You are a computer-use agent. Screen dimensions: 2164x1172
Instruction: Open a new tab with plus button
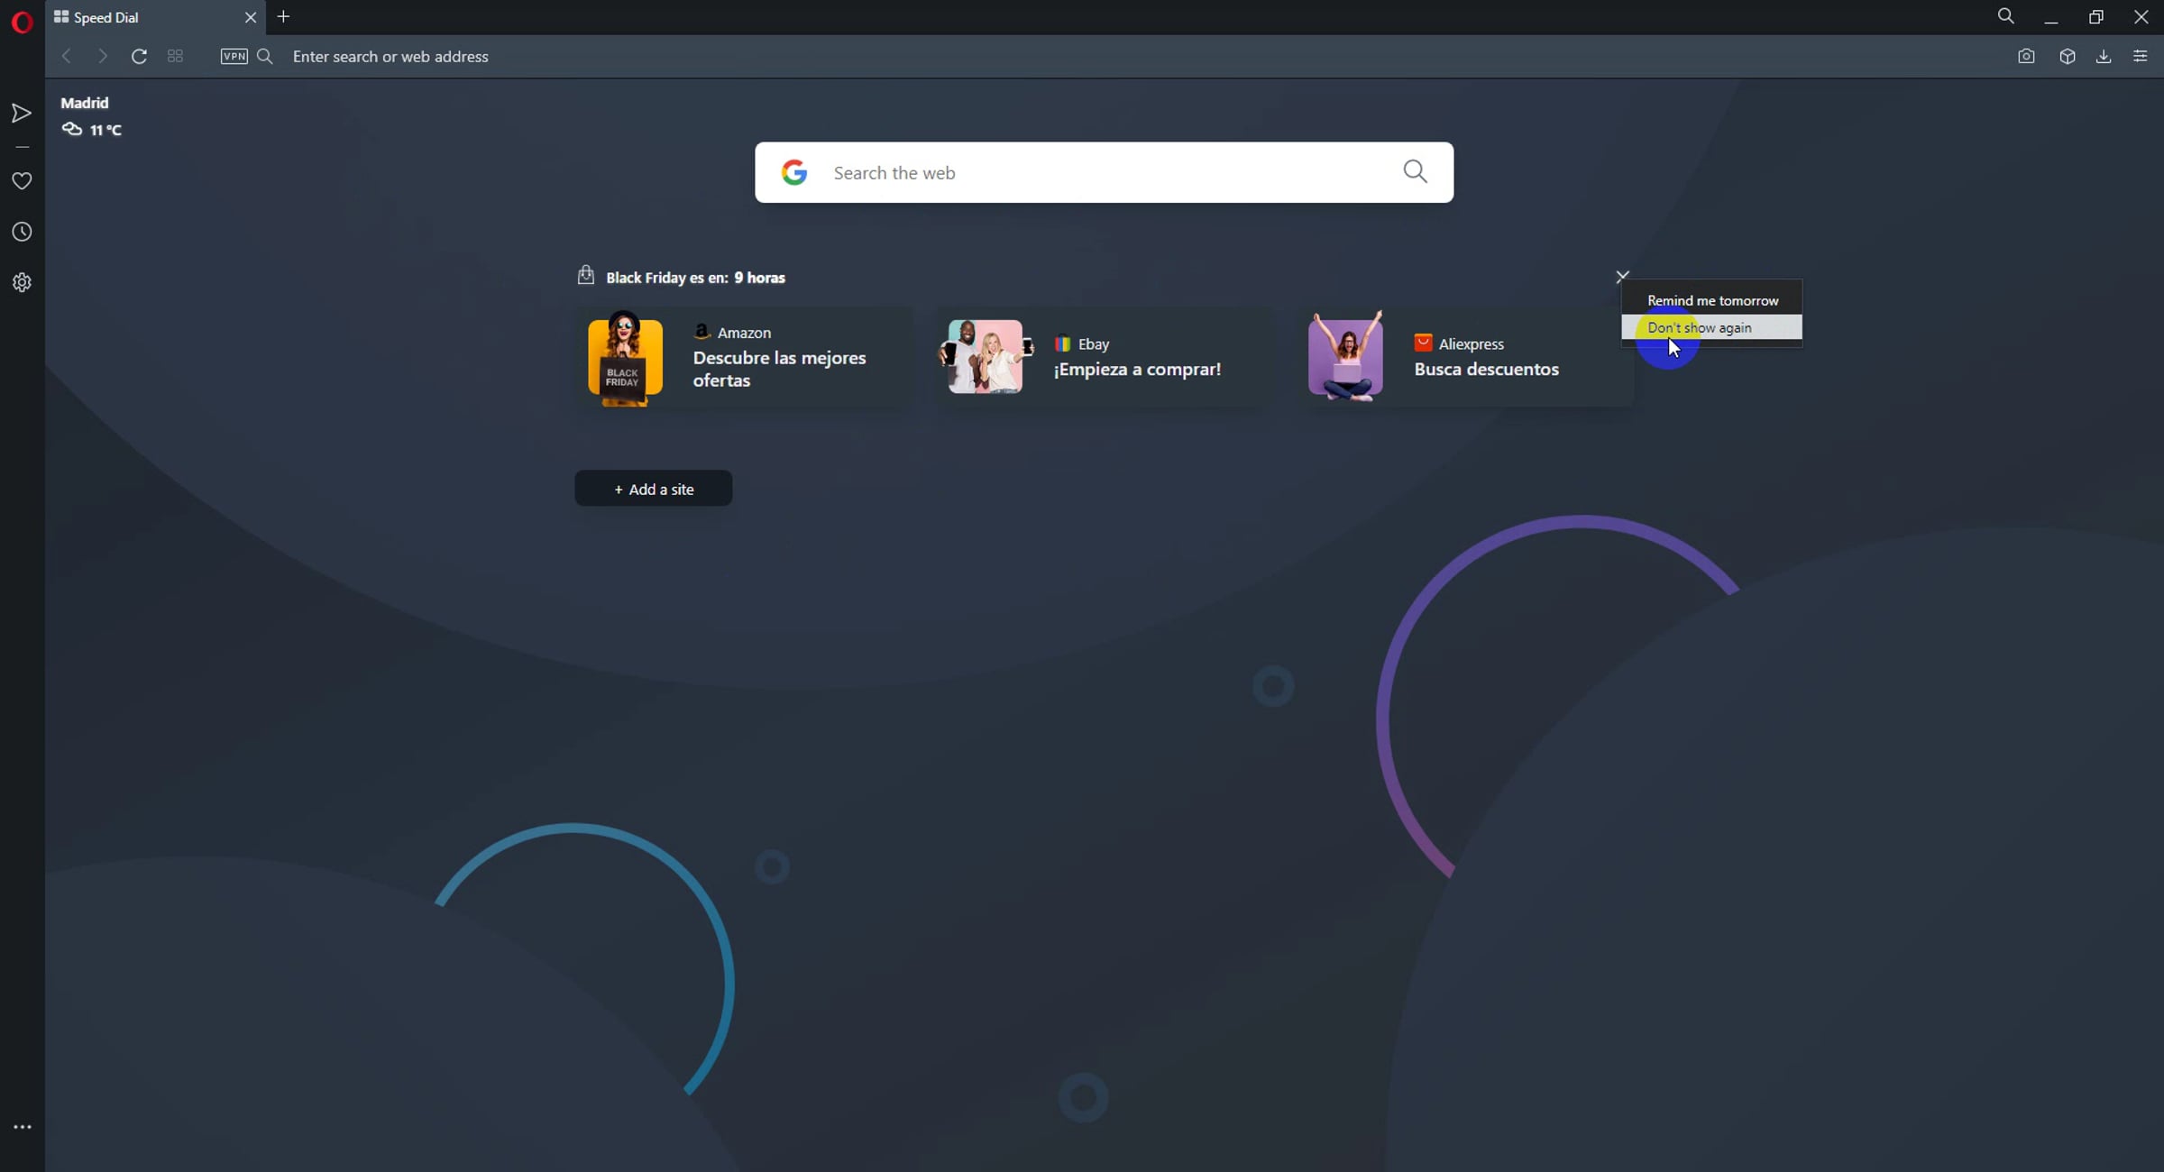283,17
